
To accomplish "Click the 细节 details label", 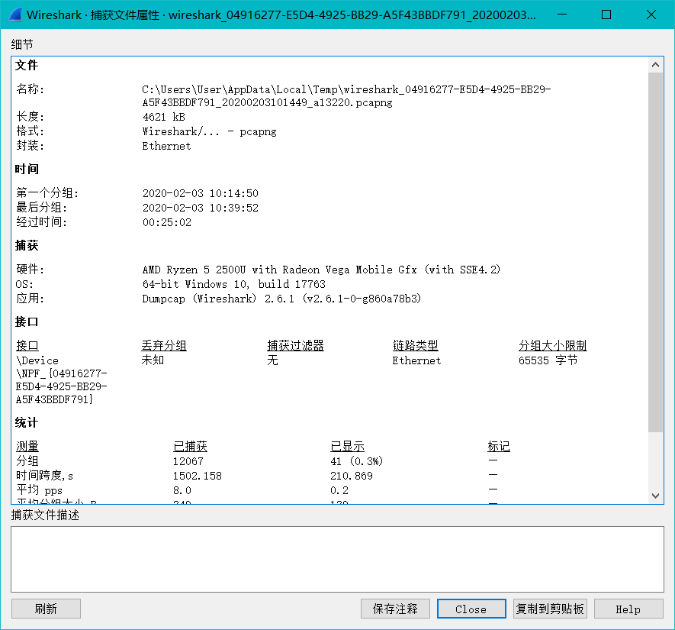I will click(x=22, y=44).
